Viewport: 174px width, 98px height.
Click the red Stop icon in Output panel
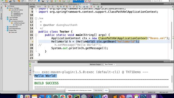[x=30, y=72]
